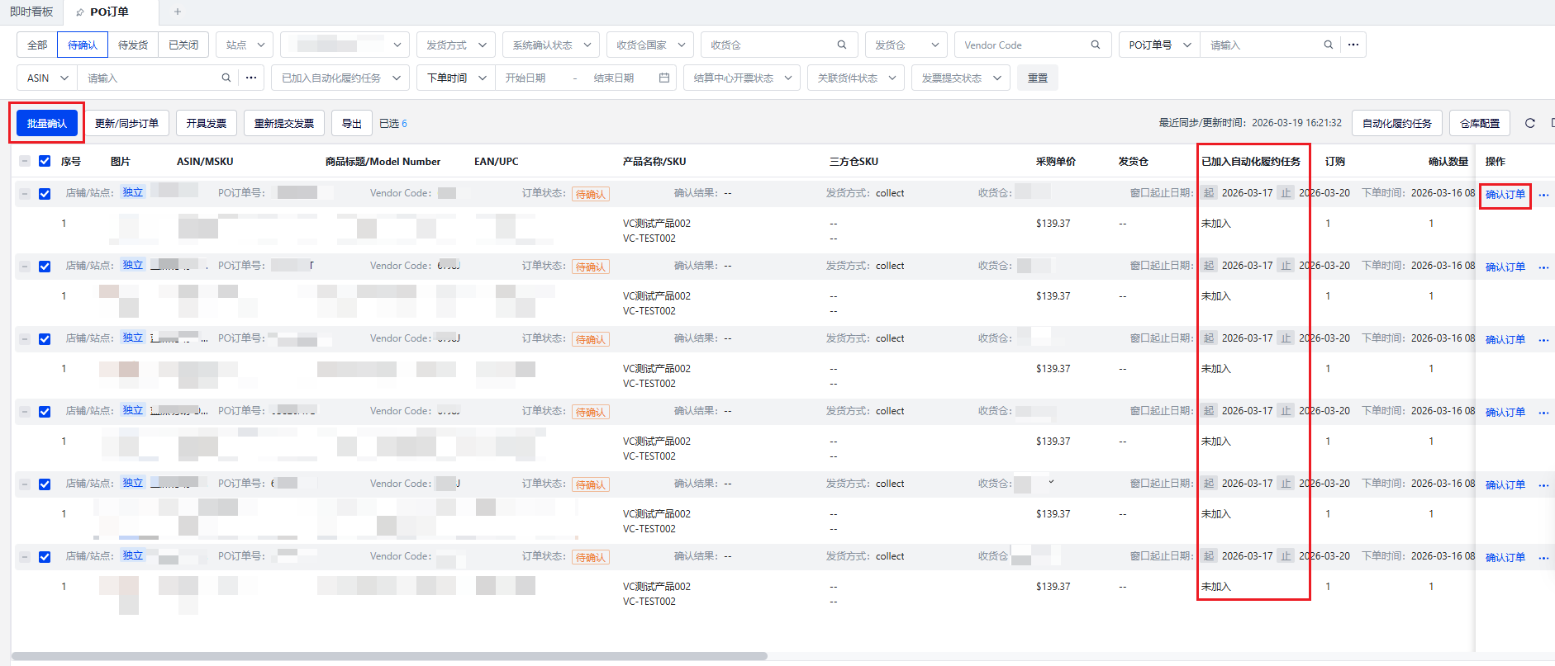
Task: Click the refresh icon beside 仓库配置
Action: click(x=1529, y=123)
